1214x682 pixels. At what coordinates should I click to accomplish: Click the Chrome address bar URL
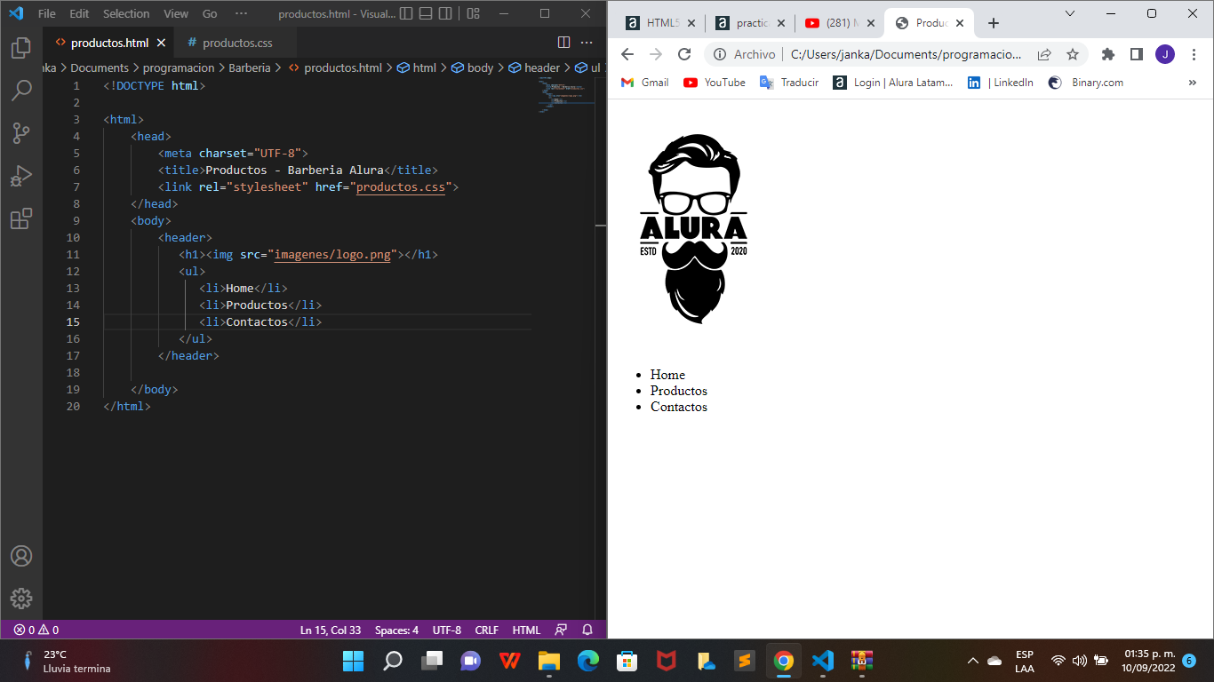coord(907,54)
